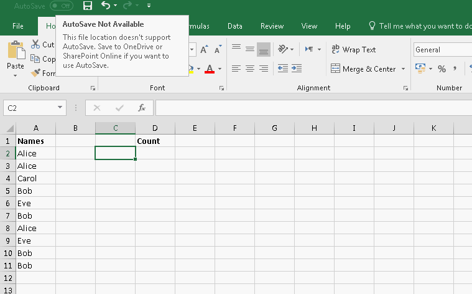Cut the selection with scissors icon
This screenshot has height=294, width=472.
click(x=35, y=44)
